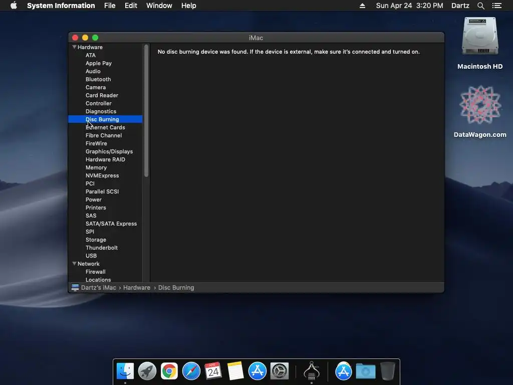Open Safari compass icon in Dock
The image size is (513, 385).
pyautogui.click(x=191, y=371)
